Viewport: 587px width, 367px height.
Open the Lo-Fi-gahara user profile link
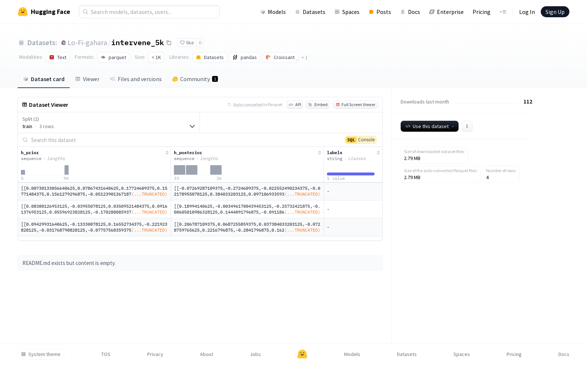[x=87, y=43]
